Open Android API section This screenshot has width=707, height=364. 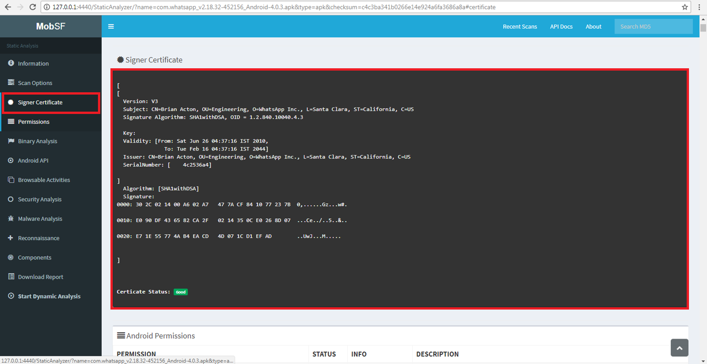click(33, 161)
